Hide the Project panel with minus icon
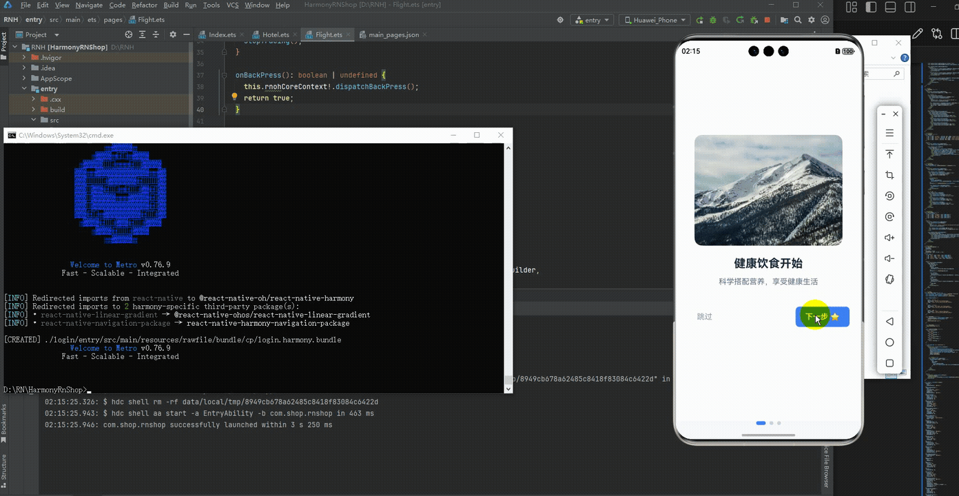The height and width of the screenshot is (496, 959). coord(186,34)
